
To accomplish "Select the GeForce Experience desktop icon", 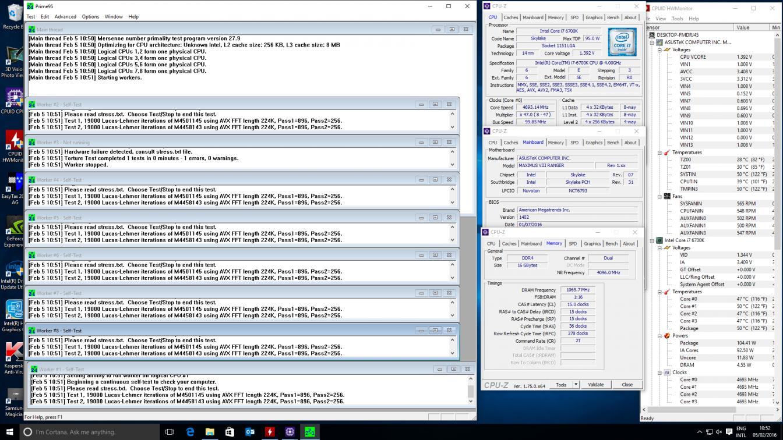I will pos(14,231).
